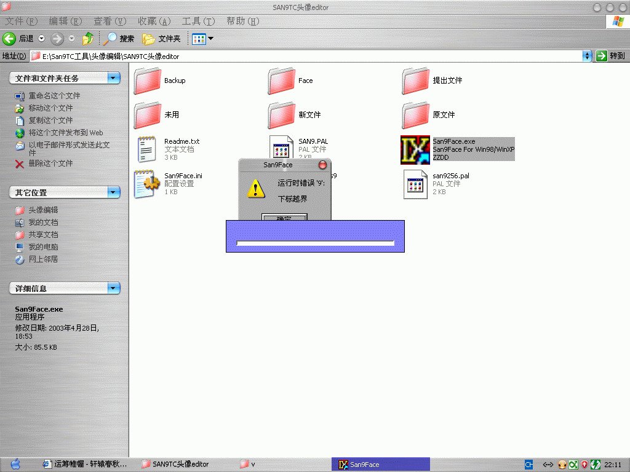Click the Up folder toolbar icon
Image resolution: width=630 pixels, height=472 pixels.
pyautogui.click(x=88, y=39)
